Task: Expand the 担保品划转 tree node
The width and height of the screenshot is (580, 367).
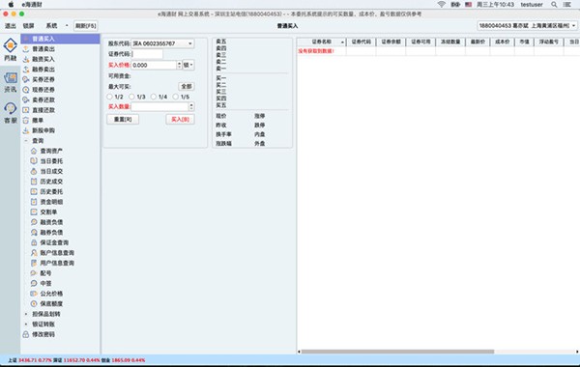Action: click(x=26, y=314)
